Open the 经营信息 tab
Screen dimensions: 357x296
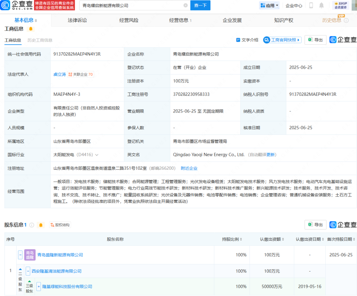(180, 20)
